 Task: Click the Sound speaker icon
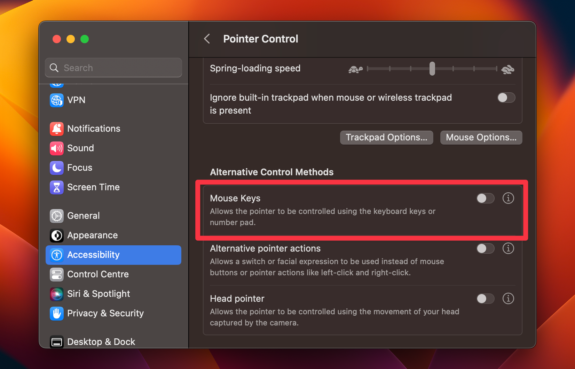pos(57,148)
